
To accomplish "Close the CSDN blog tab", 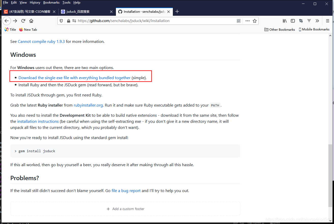I will click(x=54, y=12).
